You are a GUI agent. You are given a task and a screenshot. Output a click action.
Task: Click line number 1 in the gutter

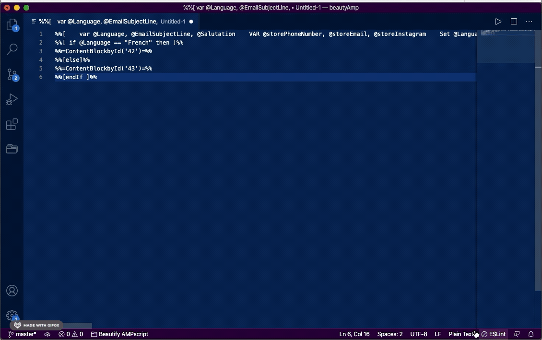coord(41,34)
